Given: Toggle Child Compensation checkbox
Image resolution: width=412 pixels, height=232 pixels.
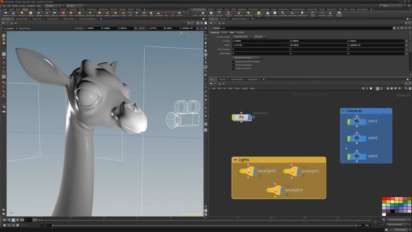Looking at the screenshot, I should coord(233,65).
